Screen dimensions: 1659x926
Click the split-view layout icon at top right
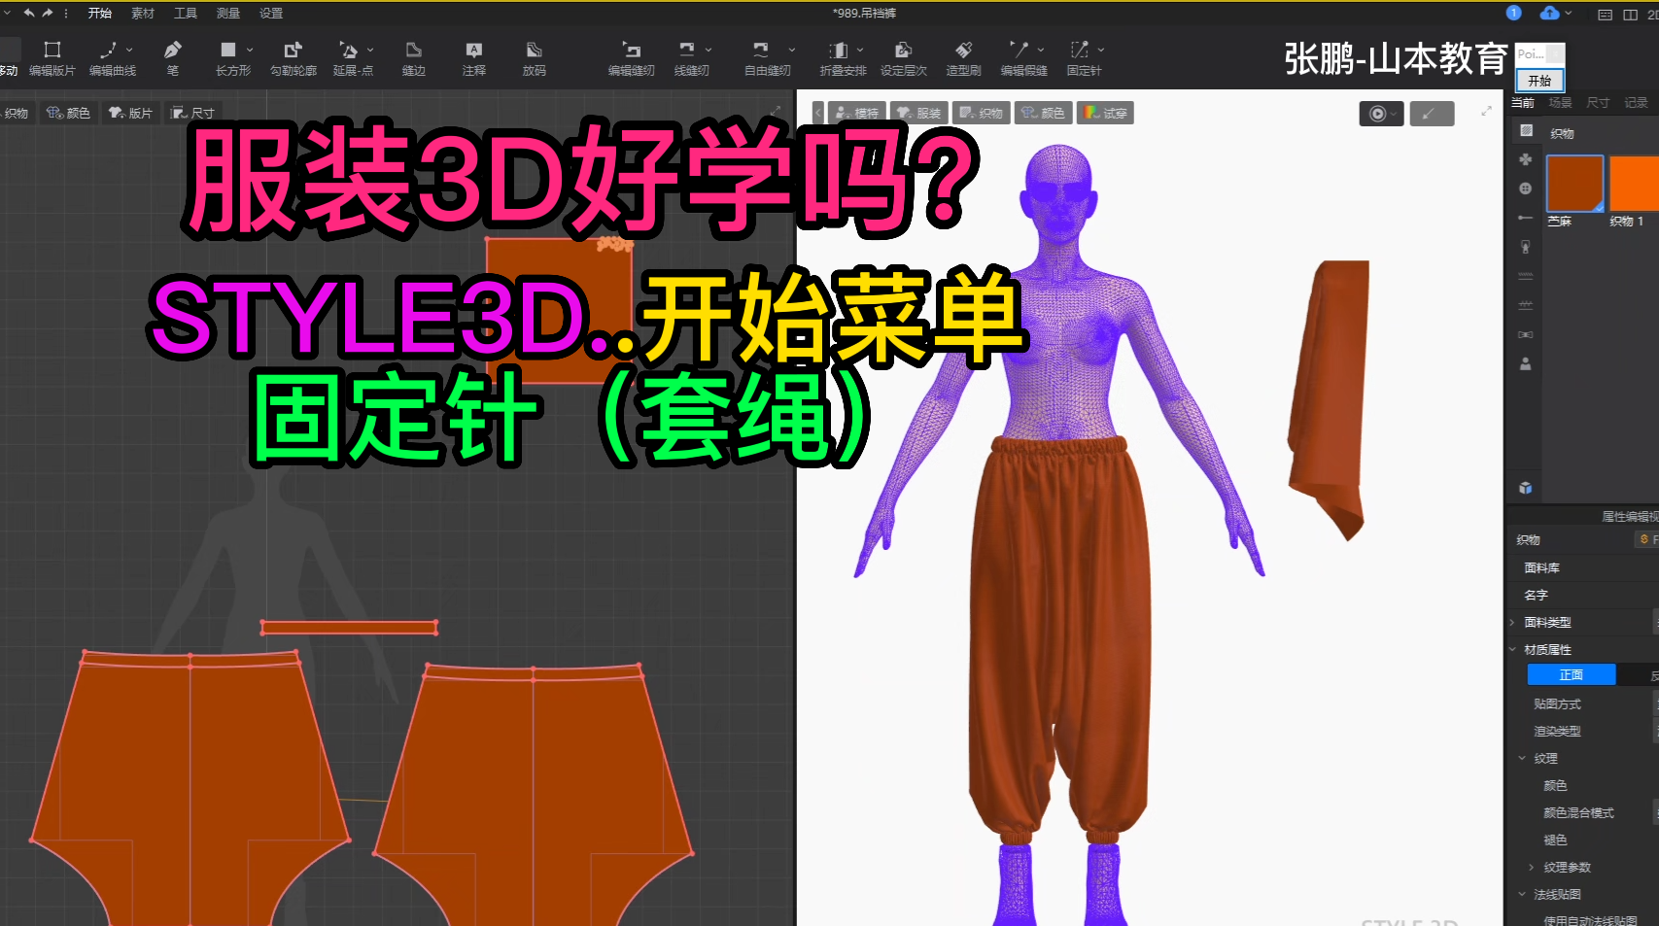tap(1631, 15)
